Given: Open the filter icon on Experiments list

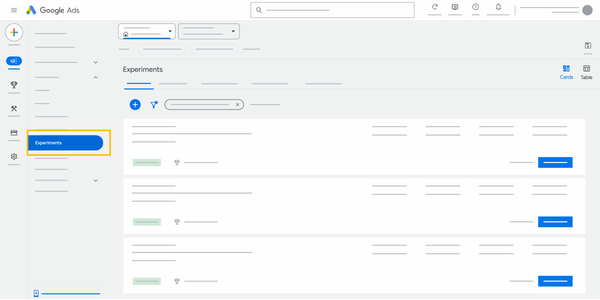Looking at the screenshot, I should click(x=153, y=104).
